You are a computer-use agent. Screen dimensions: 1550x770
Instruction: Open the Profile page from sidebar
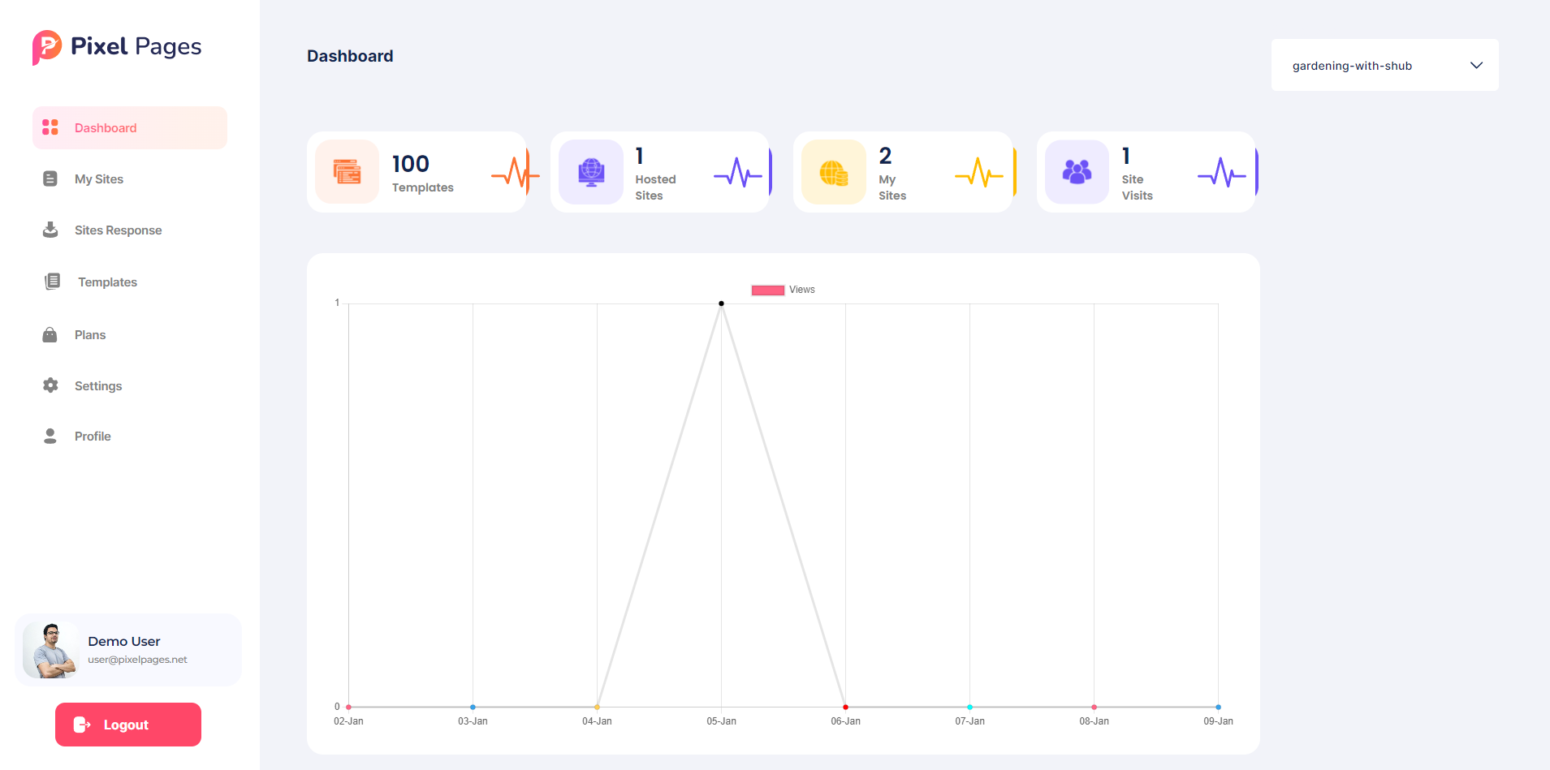pos(93,437)
